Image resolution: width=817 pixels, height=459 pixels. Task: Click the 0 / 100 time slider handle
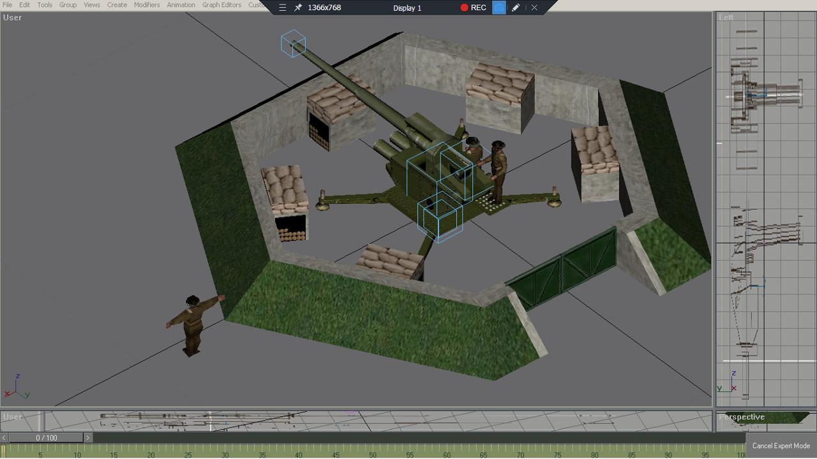point(46,438)
